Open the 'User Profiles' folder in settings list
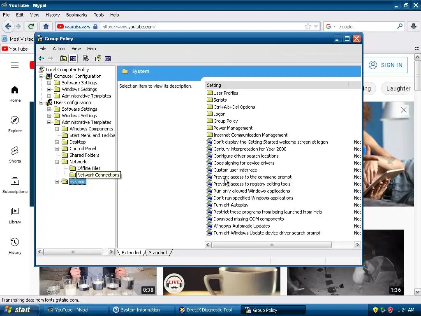Image resolution: width=421 pixels, height=316 pixels. click(x=226, y=93)
